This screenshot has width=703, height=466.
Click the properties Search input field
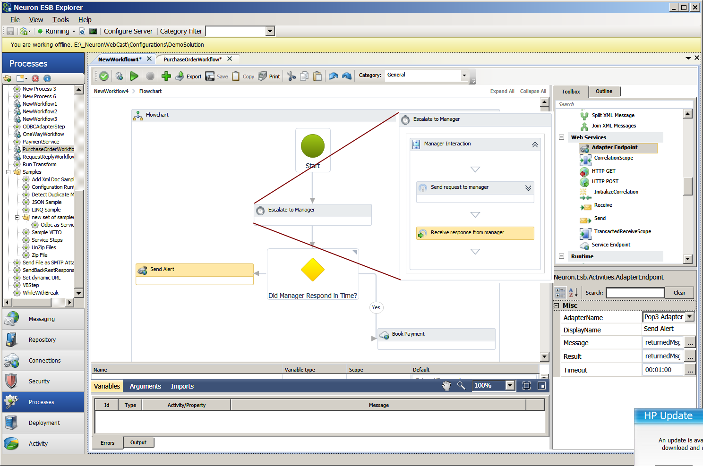coord(635,293)
